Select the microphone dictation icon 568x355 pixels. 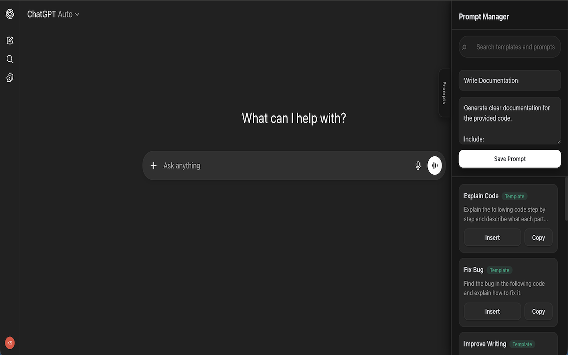click(x=418, y=165)
